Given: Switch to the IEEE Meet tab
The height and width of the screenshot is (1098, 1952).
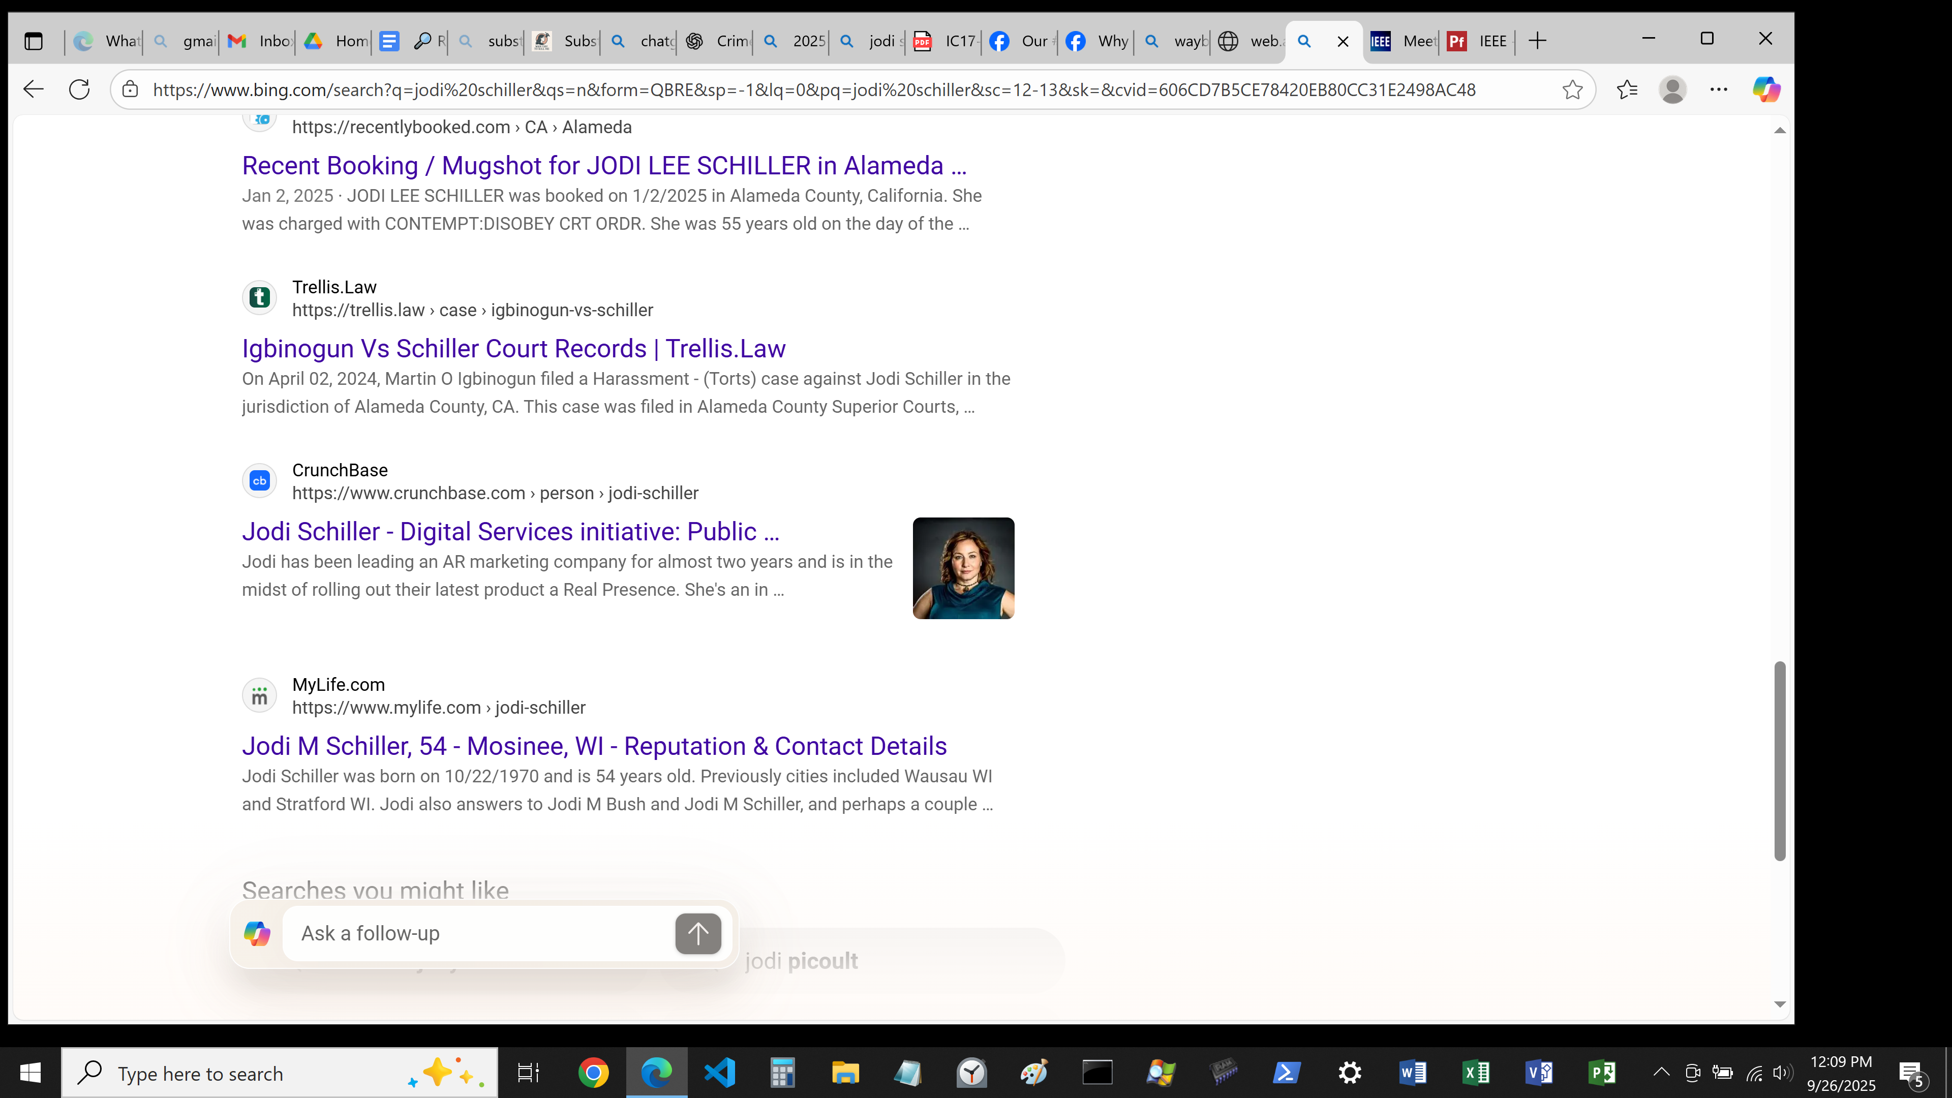Looking at the screenshot, I should tap(1404, 41).
